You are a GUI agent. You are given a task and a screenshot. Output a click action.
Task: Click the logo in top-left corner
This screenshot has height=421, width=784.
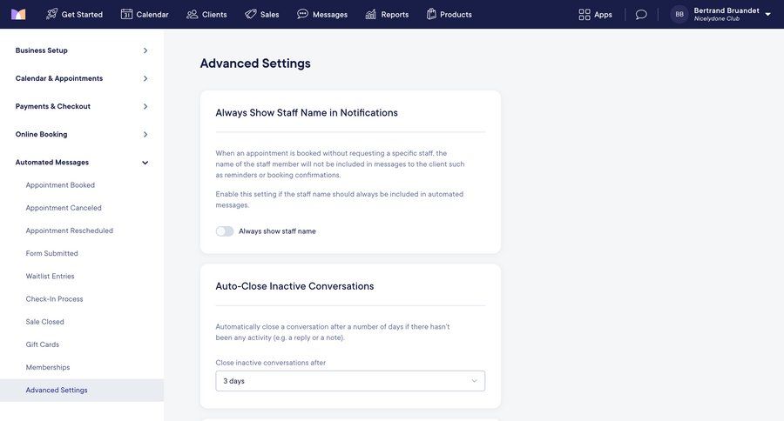pos(18,14)
